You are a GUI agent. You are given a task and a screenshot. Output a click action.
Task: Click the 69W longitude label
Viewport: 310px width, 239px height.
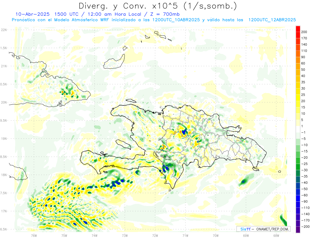point(246,236)
